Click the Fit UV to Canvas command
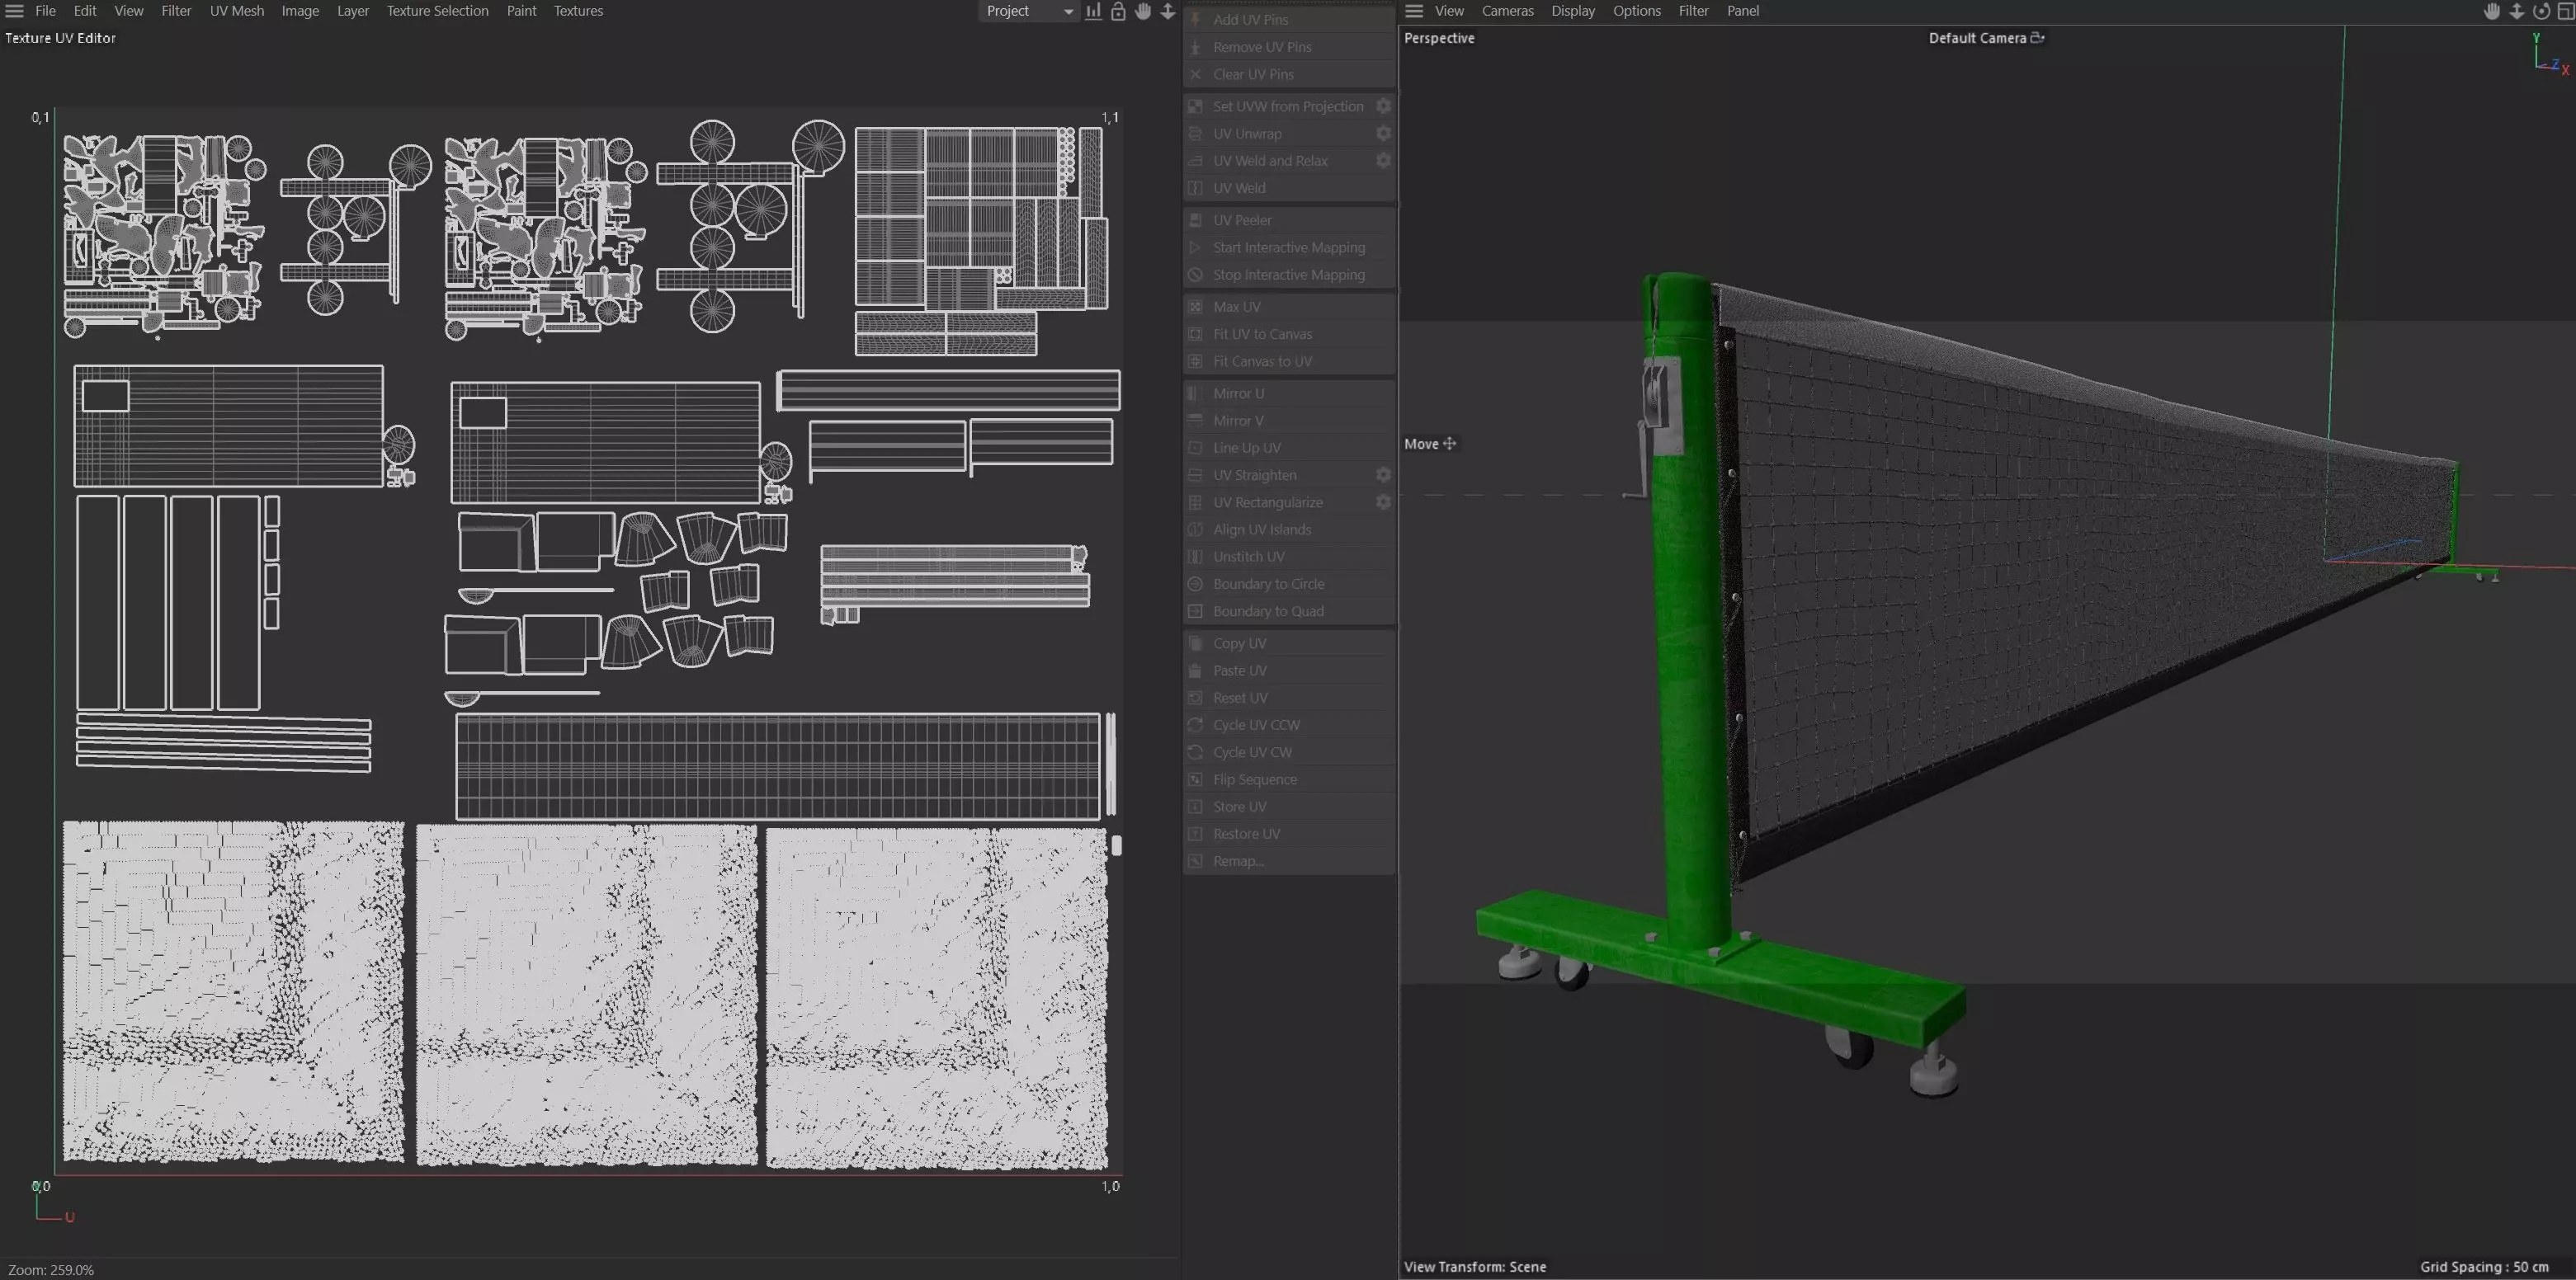 point(1262,334)
